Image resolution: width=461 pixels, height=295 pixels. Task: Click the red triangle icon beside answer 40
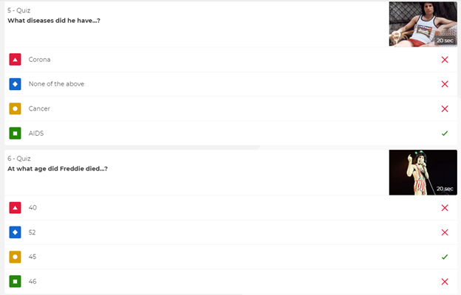[x=16, y=208]
